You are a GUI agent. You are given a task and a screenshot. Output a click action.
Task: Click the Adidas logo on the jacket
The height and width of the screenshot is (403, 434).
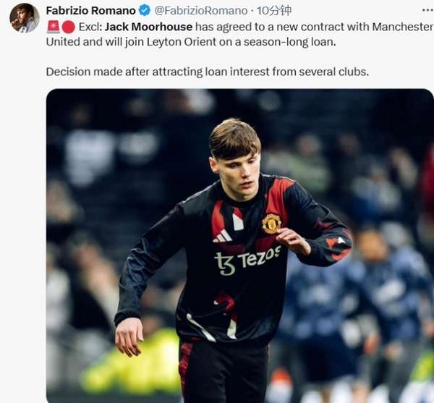(x=222, y=236)
